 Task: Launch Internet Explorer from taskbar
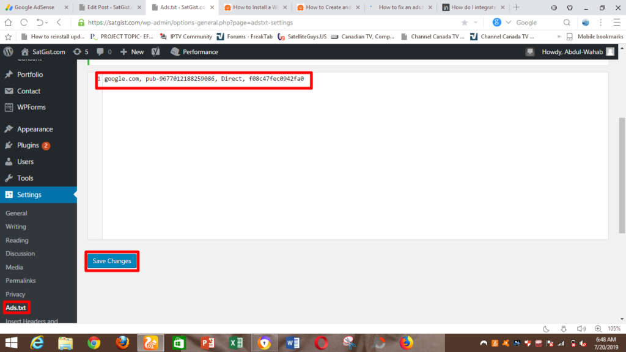pyautogui.click(x=37, y=343)
